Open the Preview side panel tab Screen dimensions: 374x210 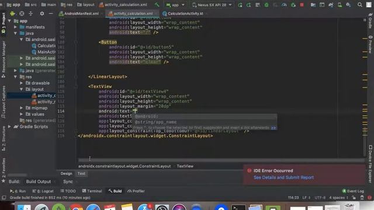pyautogui.click(x=370, y=44)
